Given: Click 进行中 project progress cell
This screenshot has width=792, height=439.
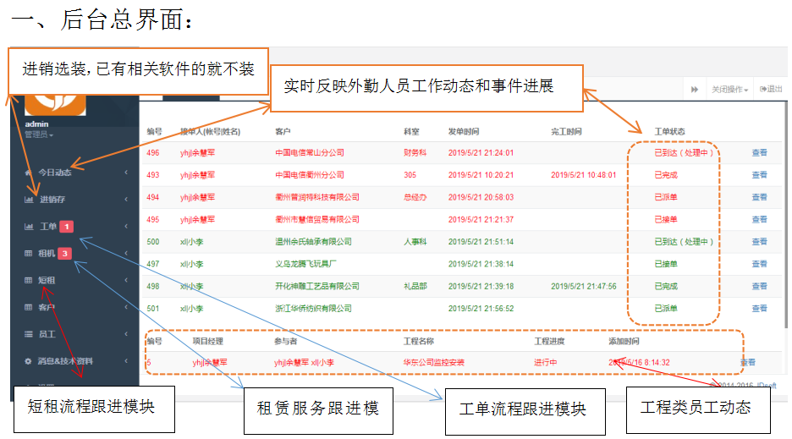Looking at the screenshot, I should coord(546,362).
